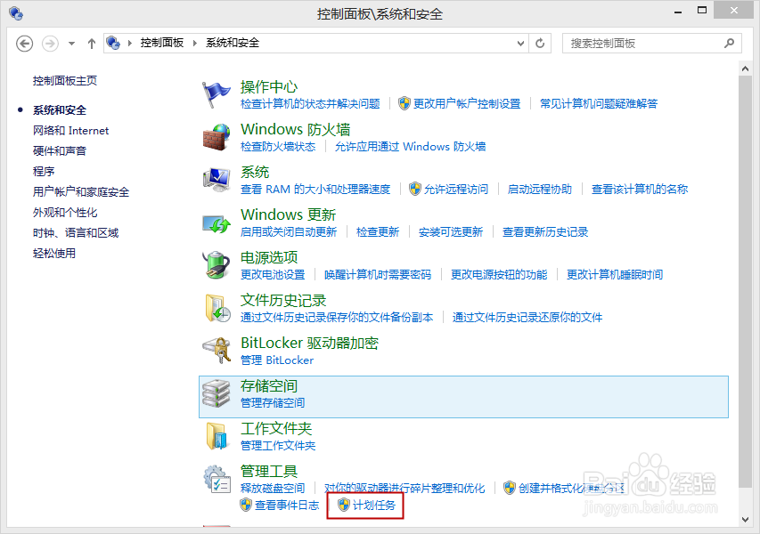Click 允许远程访问 link
Image resolution: width=760 pixels, height=534 pixels.
pyautogui.click(x=456, y=190)
